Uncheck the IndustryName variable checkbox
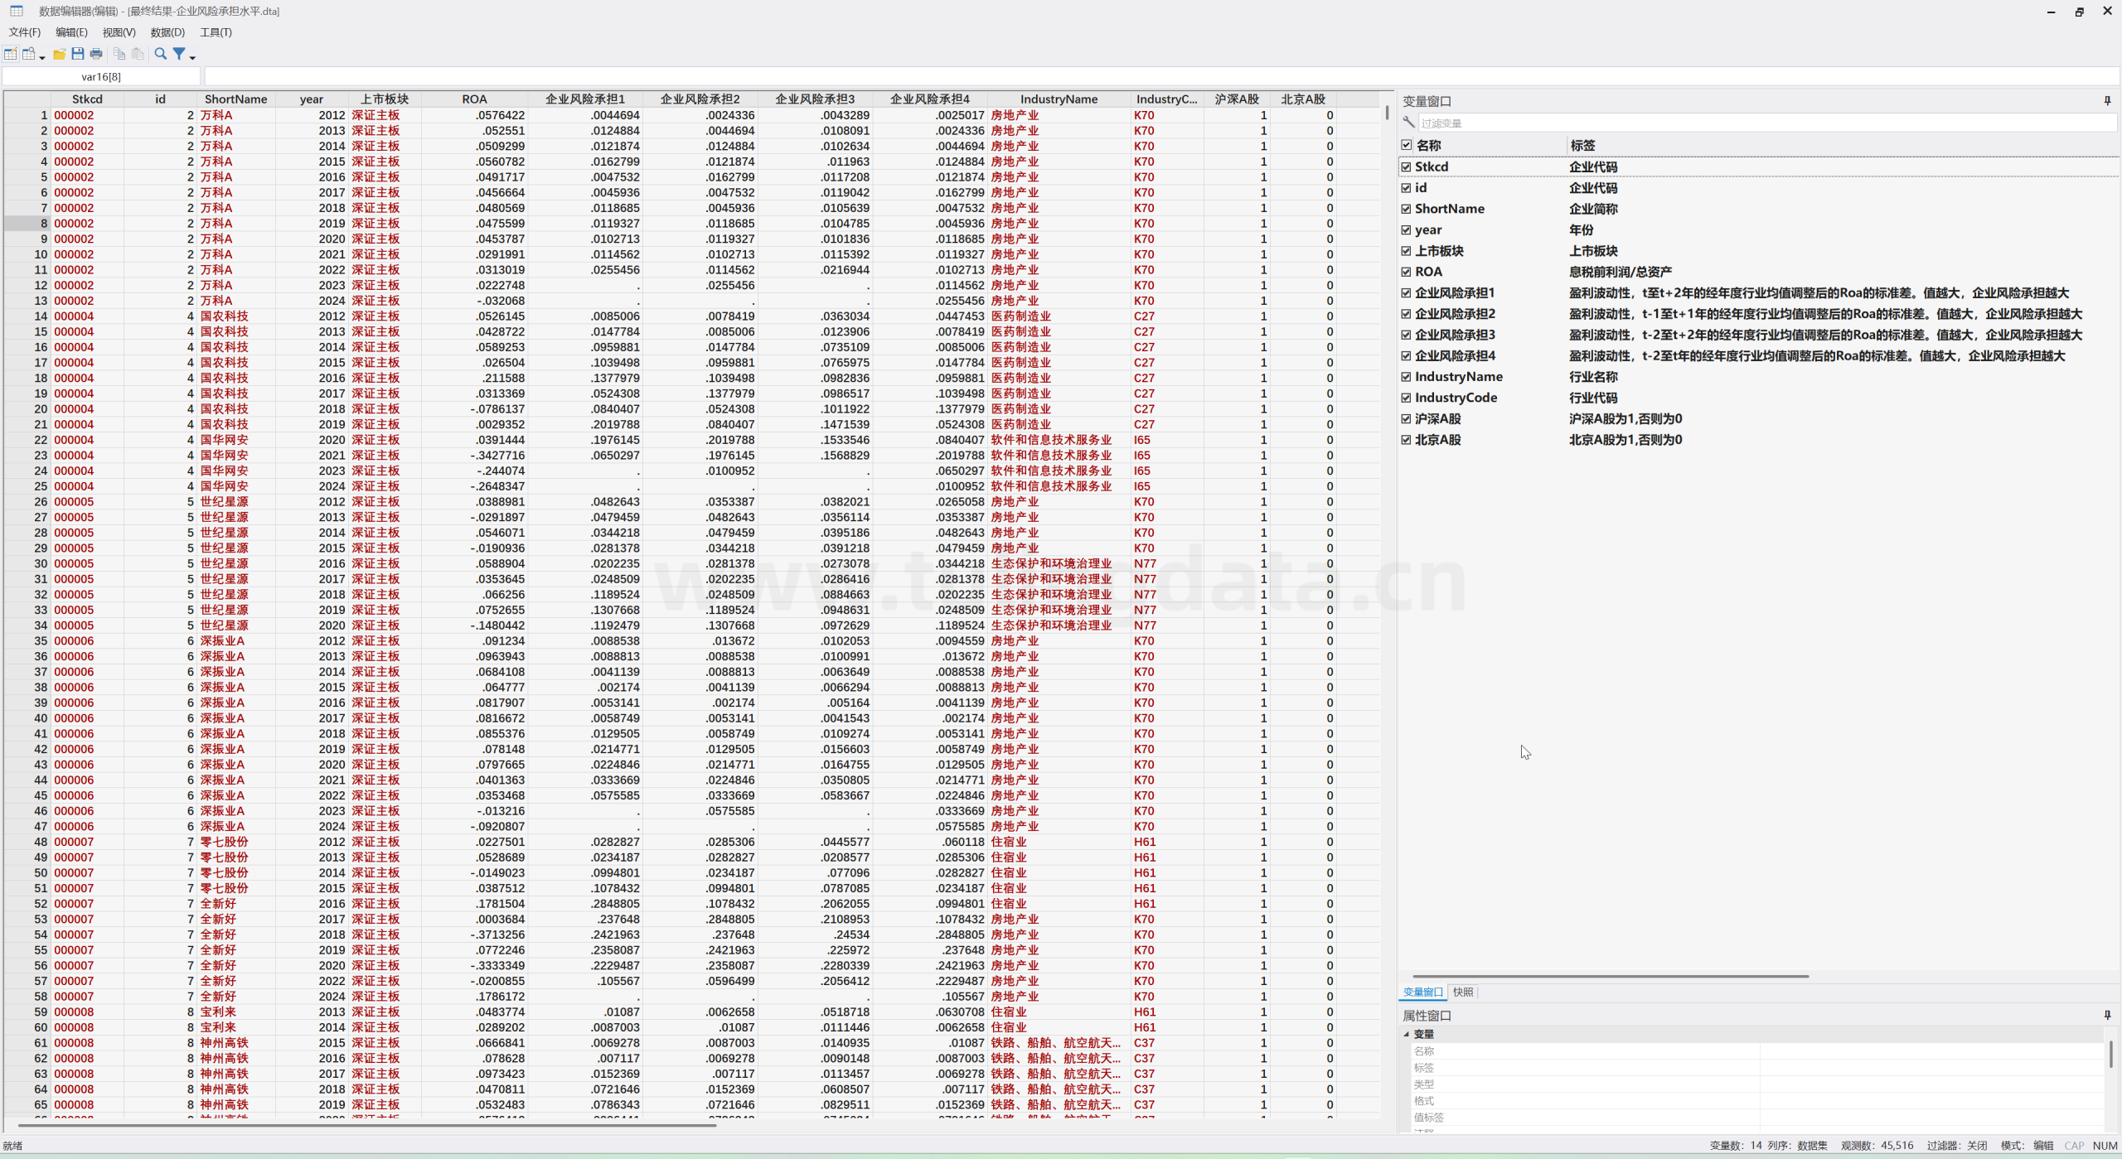 [x=1407, y=377]
